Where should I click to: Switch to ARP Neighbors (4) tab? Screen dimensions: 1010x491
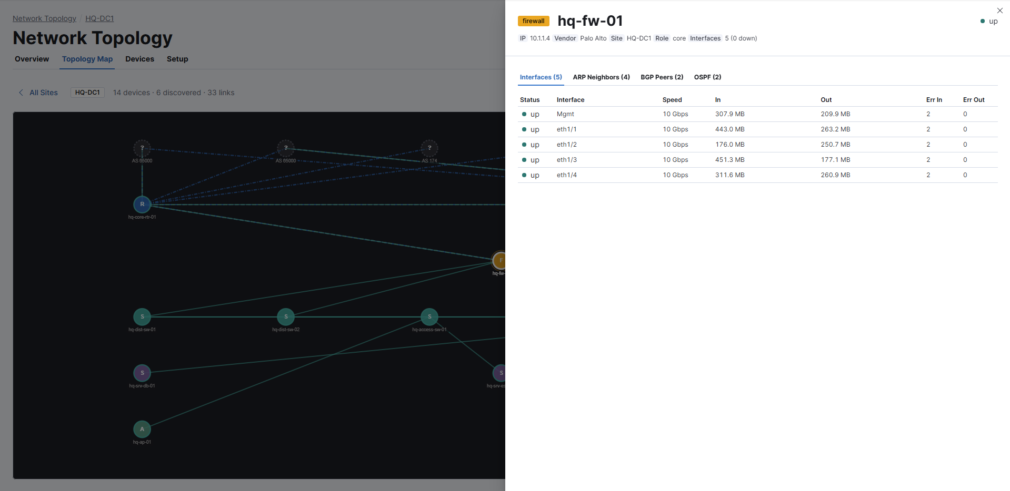(602, 77)
